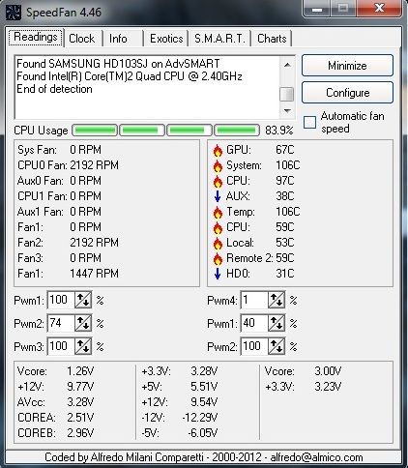Click the SpeedFan app icon in title bar

14,13
